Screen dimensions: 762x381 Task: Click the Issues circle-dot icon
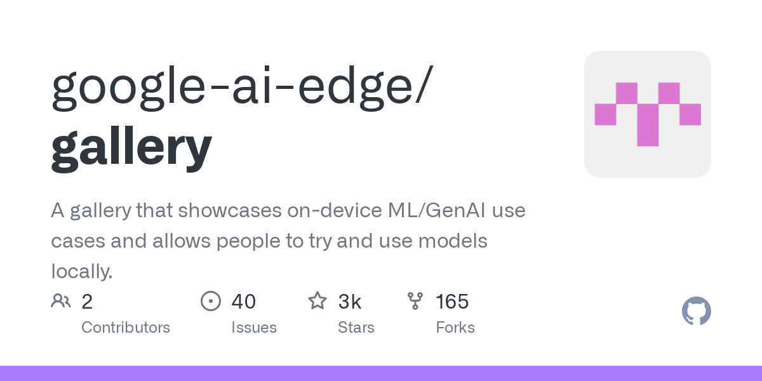point(210,300)
